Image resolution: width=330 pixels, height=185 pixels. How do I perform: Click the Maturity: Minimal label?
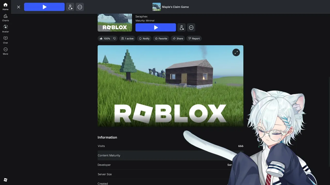coord(145,21)
